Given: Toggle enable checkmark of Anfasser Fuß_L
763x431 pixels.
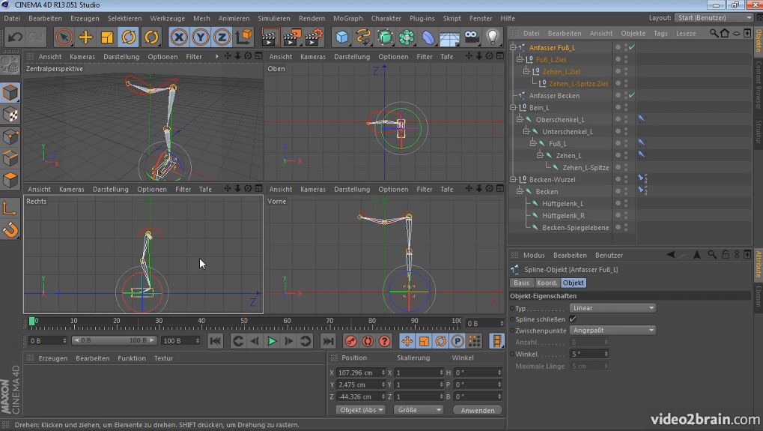Looking at the screenshot, I should coord(632,47).
